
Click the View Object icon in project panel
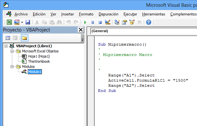point(15,38)
